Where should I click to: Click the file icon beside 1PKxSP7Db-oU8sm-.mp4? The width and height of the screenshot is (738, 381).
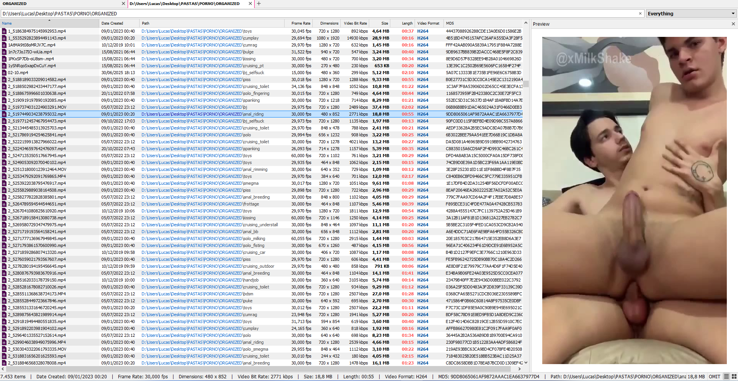tap(4, 58)
